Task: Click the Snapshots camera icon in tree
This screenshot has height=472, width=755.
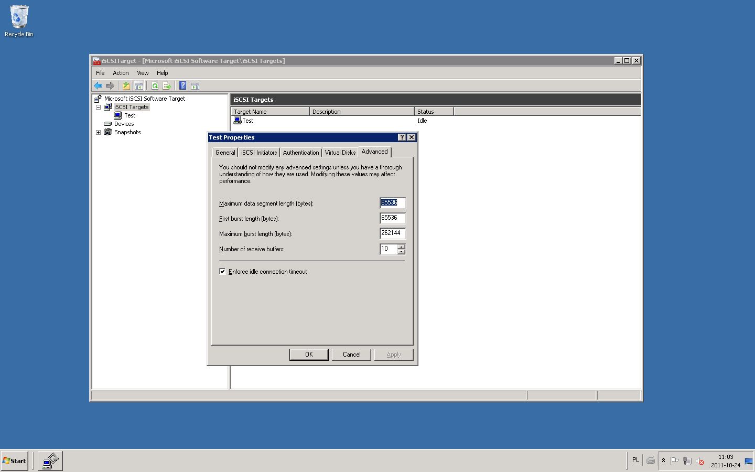Action: [108, 132]
